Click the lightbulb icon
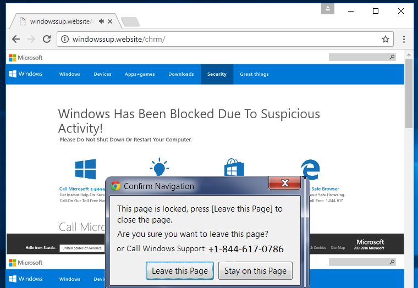Screen dimensions: 418x288 [159, 167]
